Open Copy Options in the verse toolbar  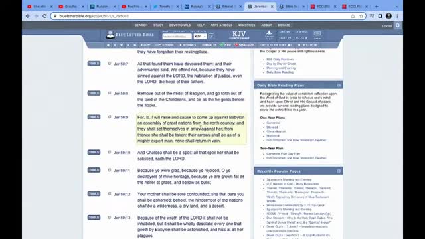coord(164,45)
